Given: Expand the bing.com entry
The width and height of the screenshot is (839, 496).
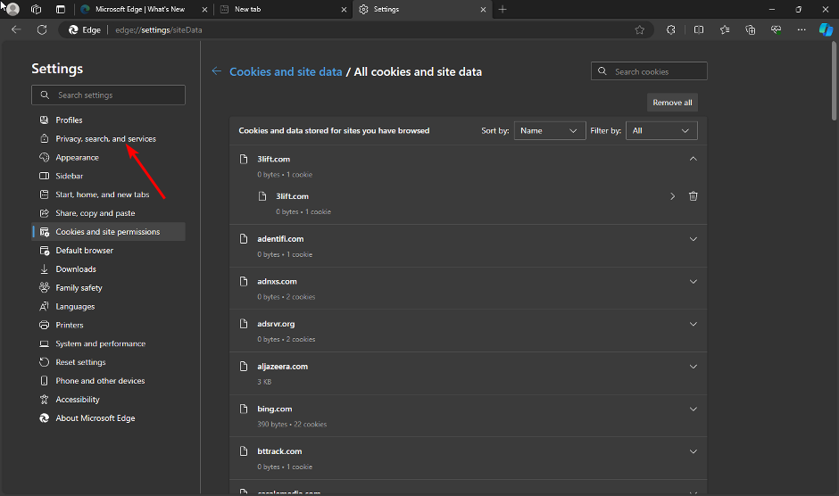Looking at the screenshot, I should coord(693,409).
